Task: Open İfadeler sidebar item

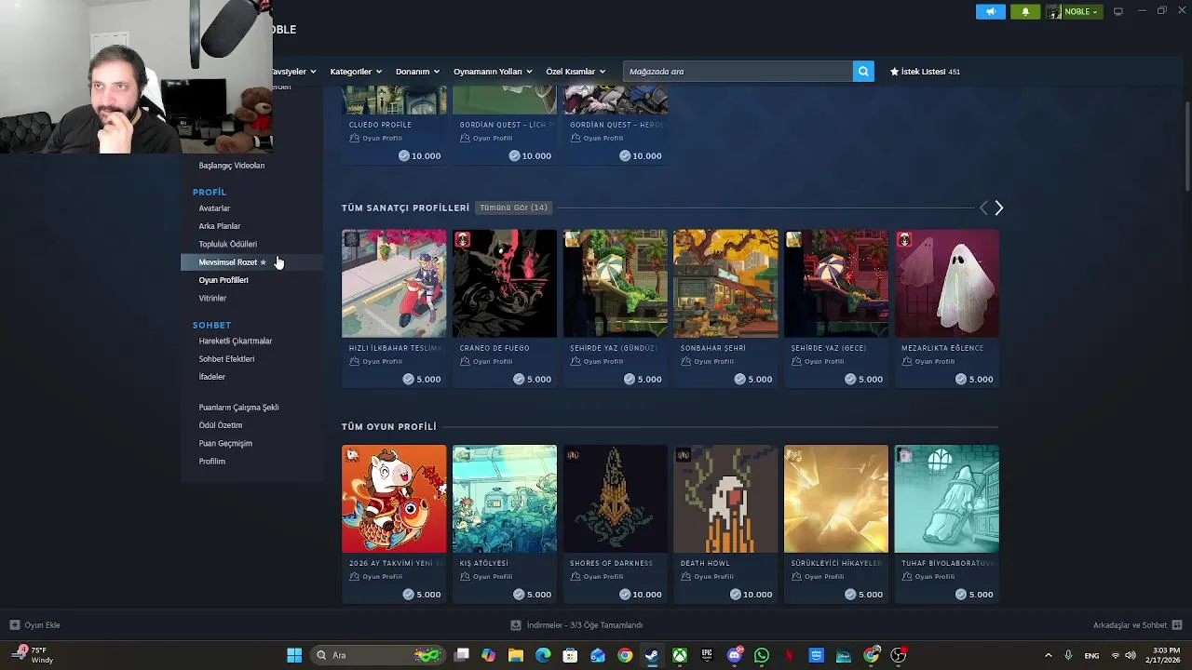Action: point(212,377)
